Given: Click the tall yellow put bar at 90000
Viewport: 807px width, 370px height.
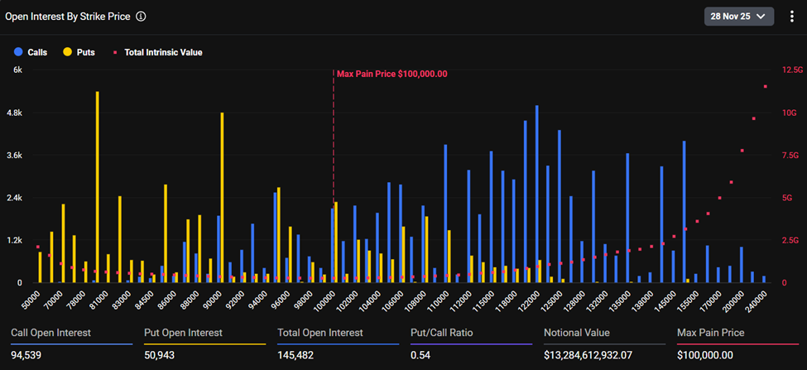Looking at the screenshot, I should 222,197.
